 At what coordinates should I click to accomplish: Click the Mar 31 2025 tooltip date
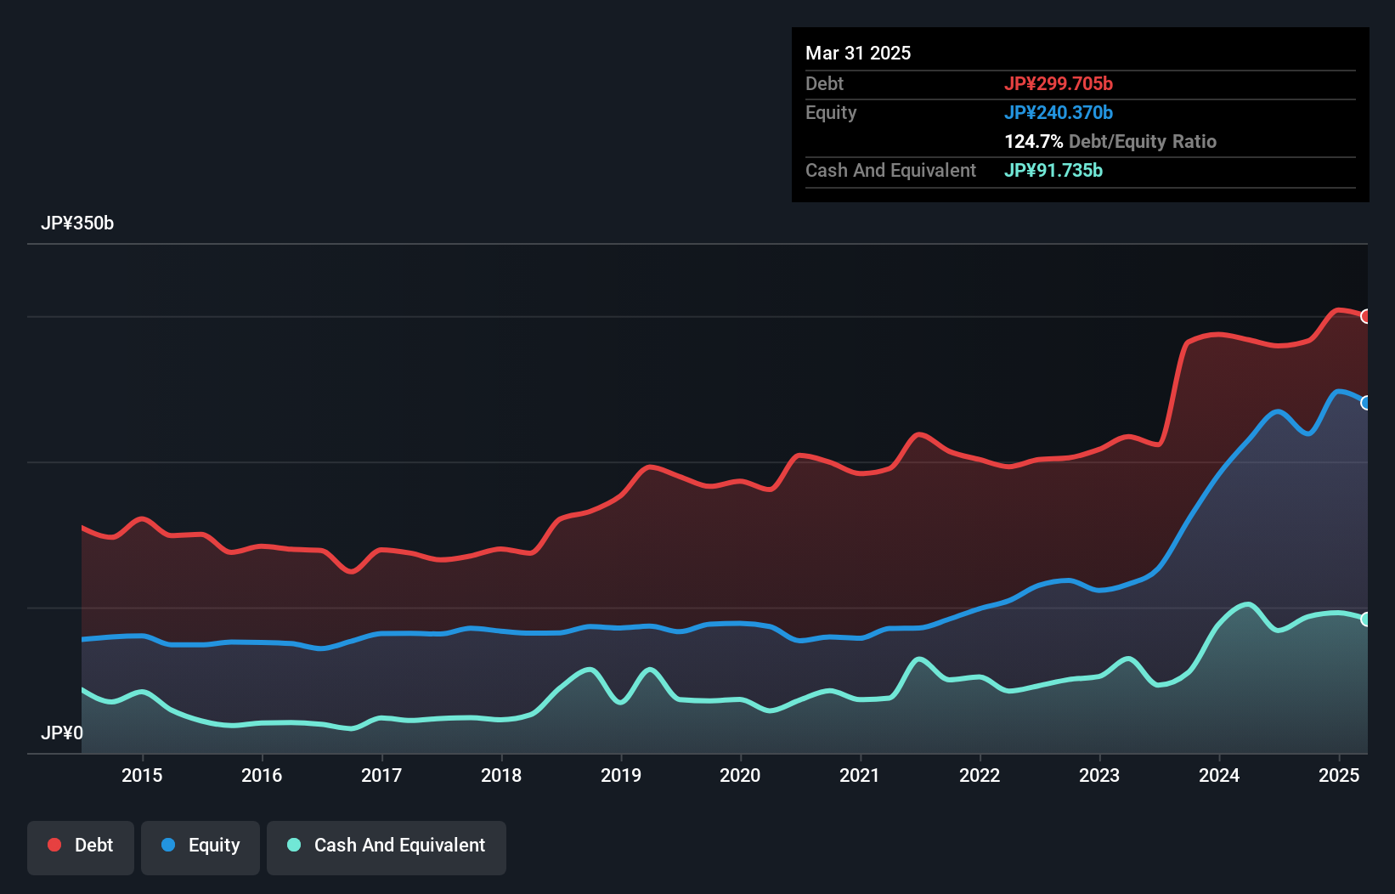tap(858, 53)
